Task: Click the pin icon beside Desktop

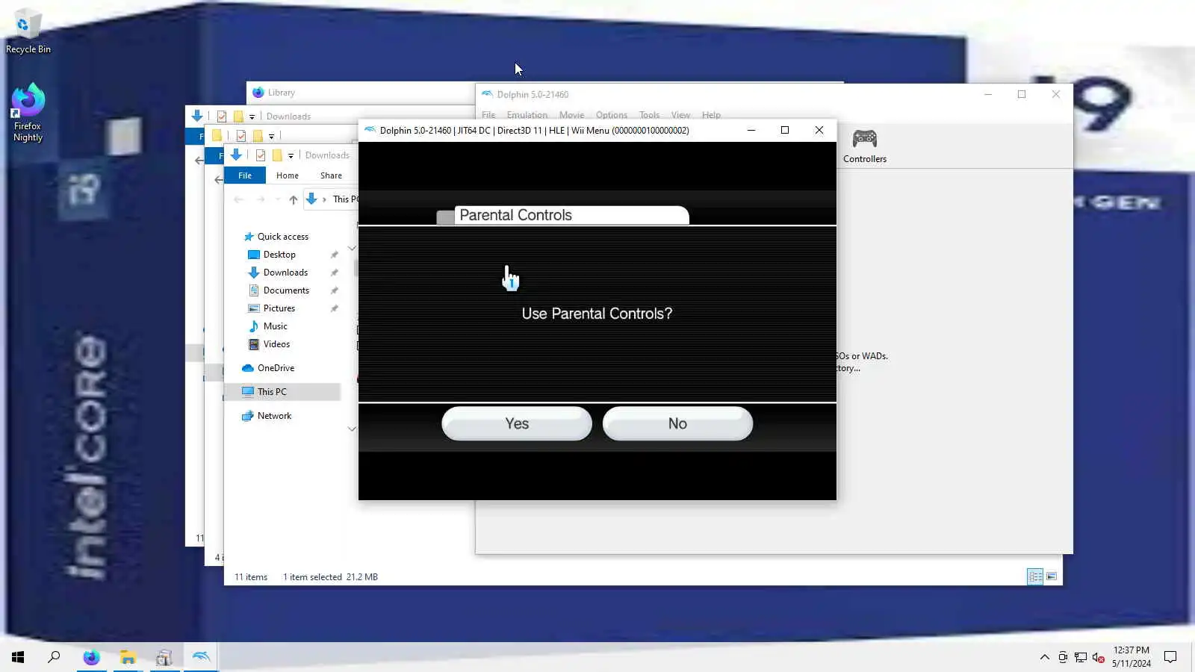Action: tap(334, 255)
